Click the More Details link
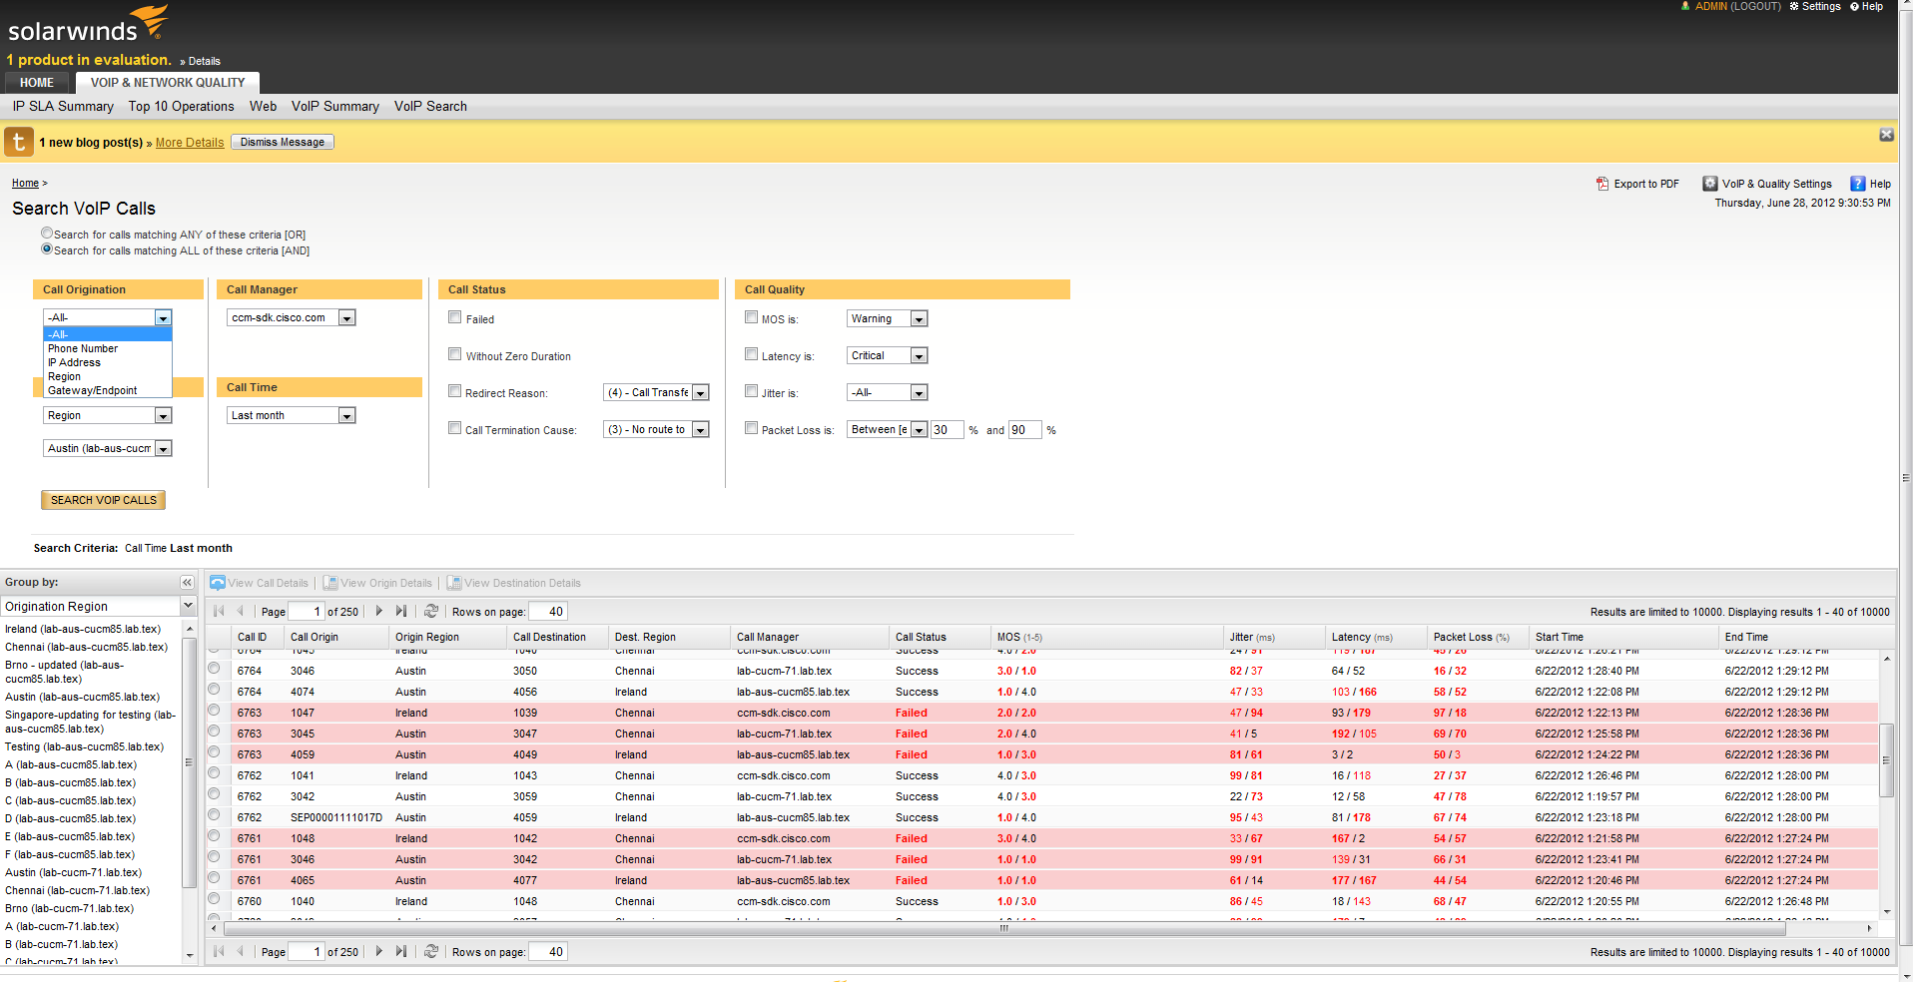The height and width of the screenshot is (982, 1913). [x=190, y=143]
